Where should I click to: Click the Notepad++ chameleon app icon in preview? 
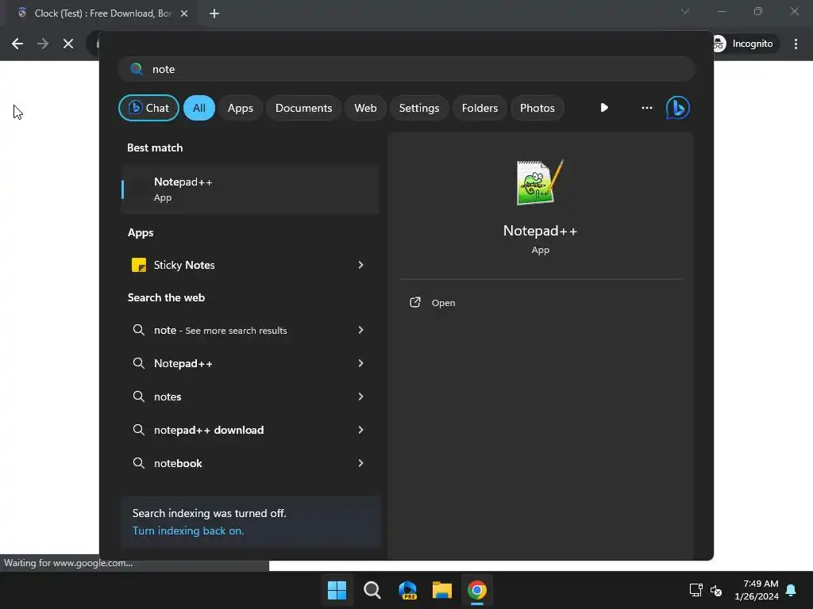point(540,182)
